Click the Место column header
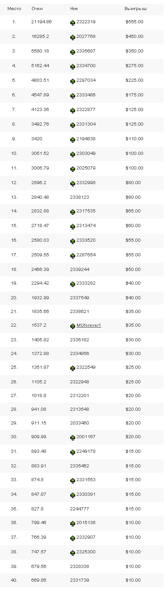The height and width of the screenshot is (589, 165). click(14, 9)
